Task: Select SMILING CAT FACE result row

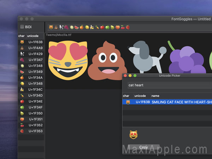Action: click(167, 102)
